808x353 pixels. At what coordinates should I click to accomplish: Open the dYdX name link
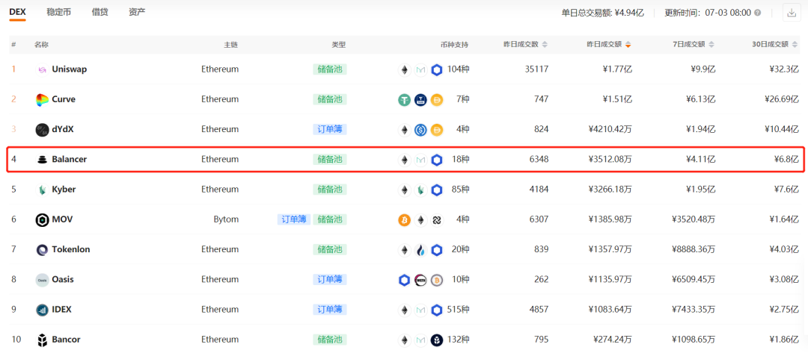pyautogui.click(x=62, y=130)
